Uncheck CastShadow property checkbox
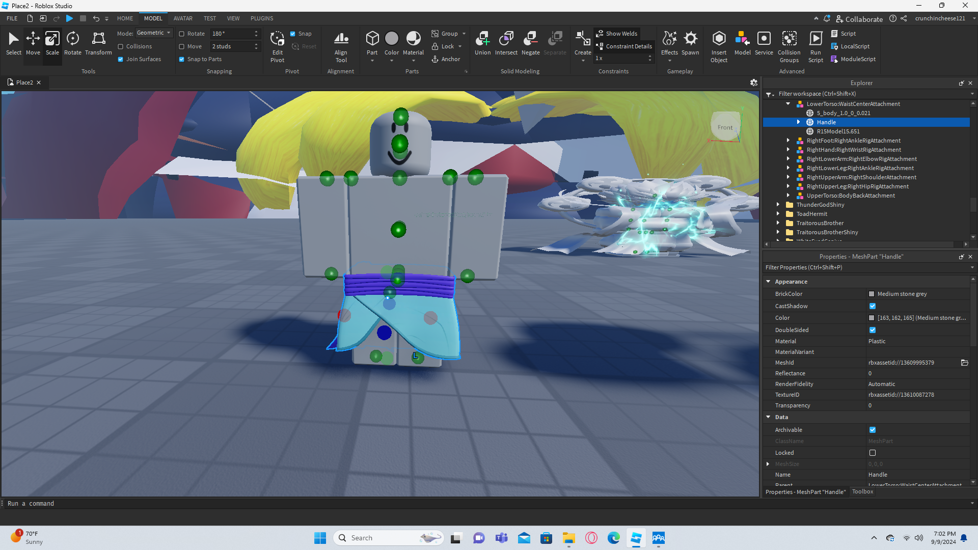 coord(873,306)
